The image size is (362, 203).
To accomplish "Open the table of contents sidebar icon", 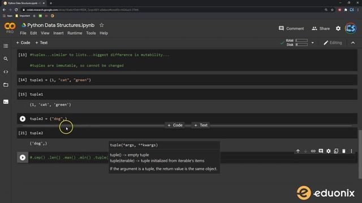I will coord(6,46).
